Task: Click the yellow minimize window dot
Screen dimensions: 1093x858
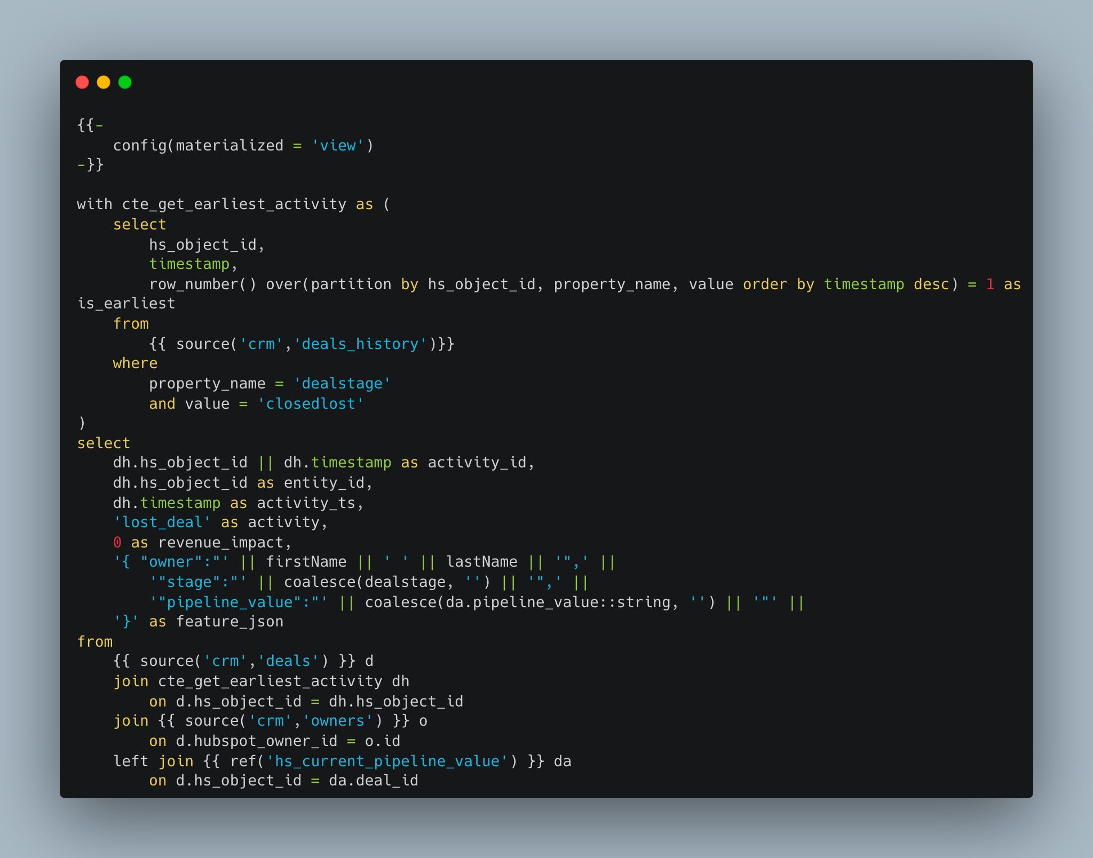Action: (104, 82)
